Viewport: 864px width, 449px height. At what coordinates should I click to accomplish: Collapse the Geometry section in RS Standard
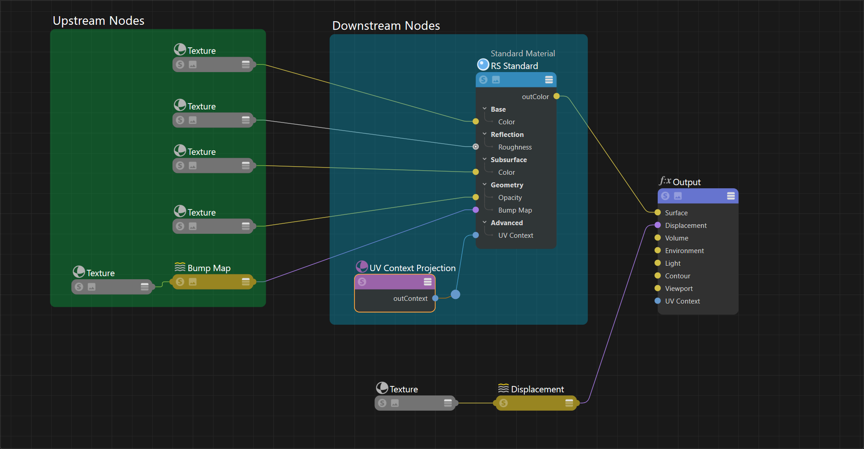pyautogui.click(x=485, y=185)
